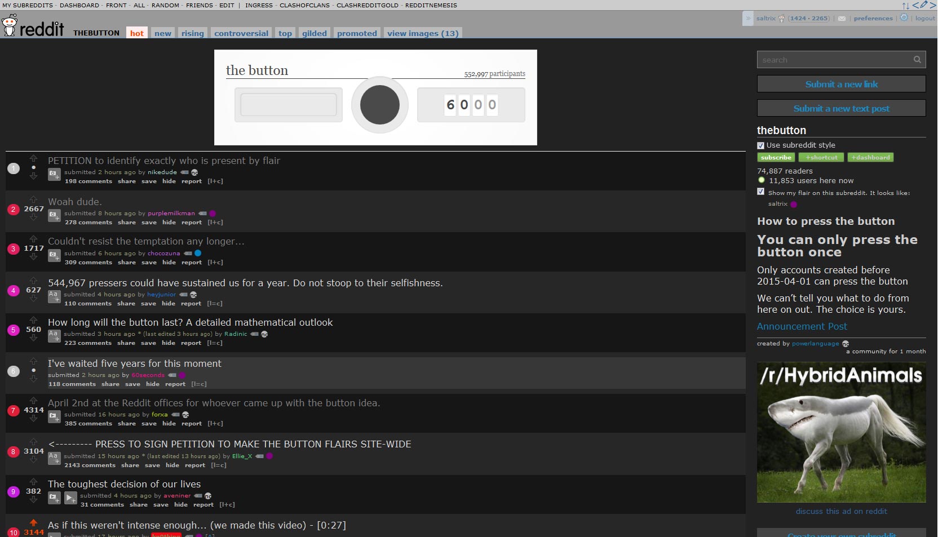947x537 pixels.
Task: Toggle [l+c] on the 'Woah dude.' post
Action: click(215, 223)
